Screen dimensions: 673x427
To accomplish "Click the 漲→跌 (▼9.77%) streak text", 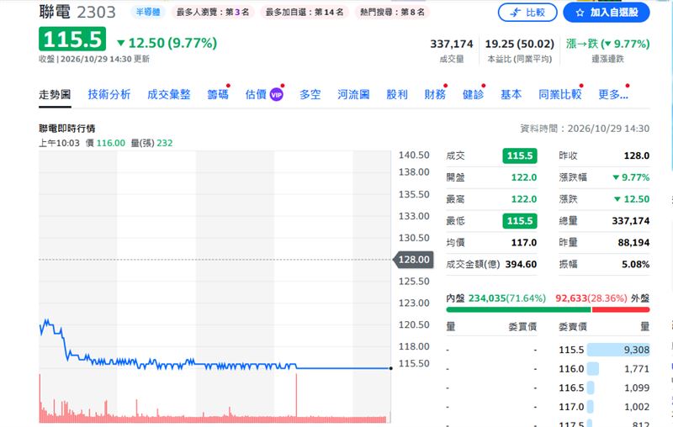I will coord(607,44).
